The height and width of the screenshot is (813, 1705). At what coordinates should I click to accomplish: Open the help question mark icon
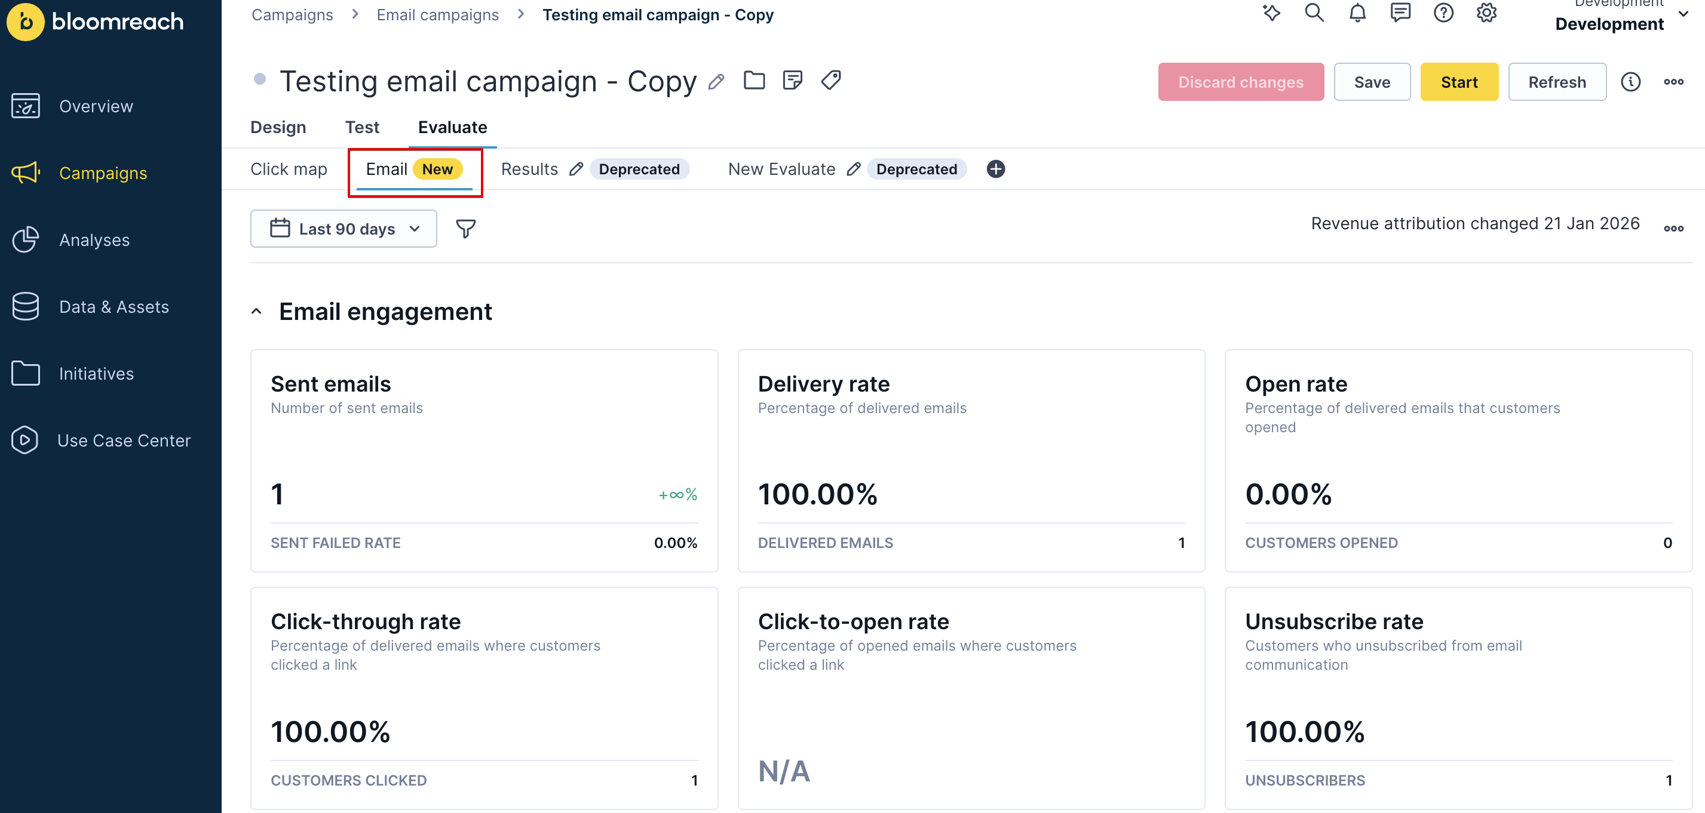[x=1443, y=13]
